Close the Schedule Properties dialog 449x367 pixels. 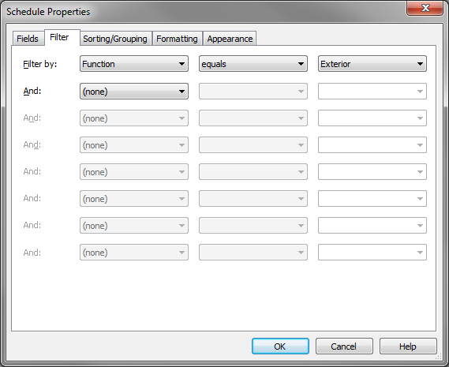[x=425, y=8]
